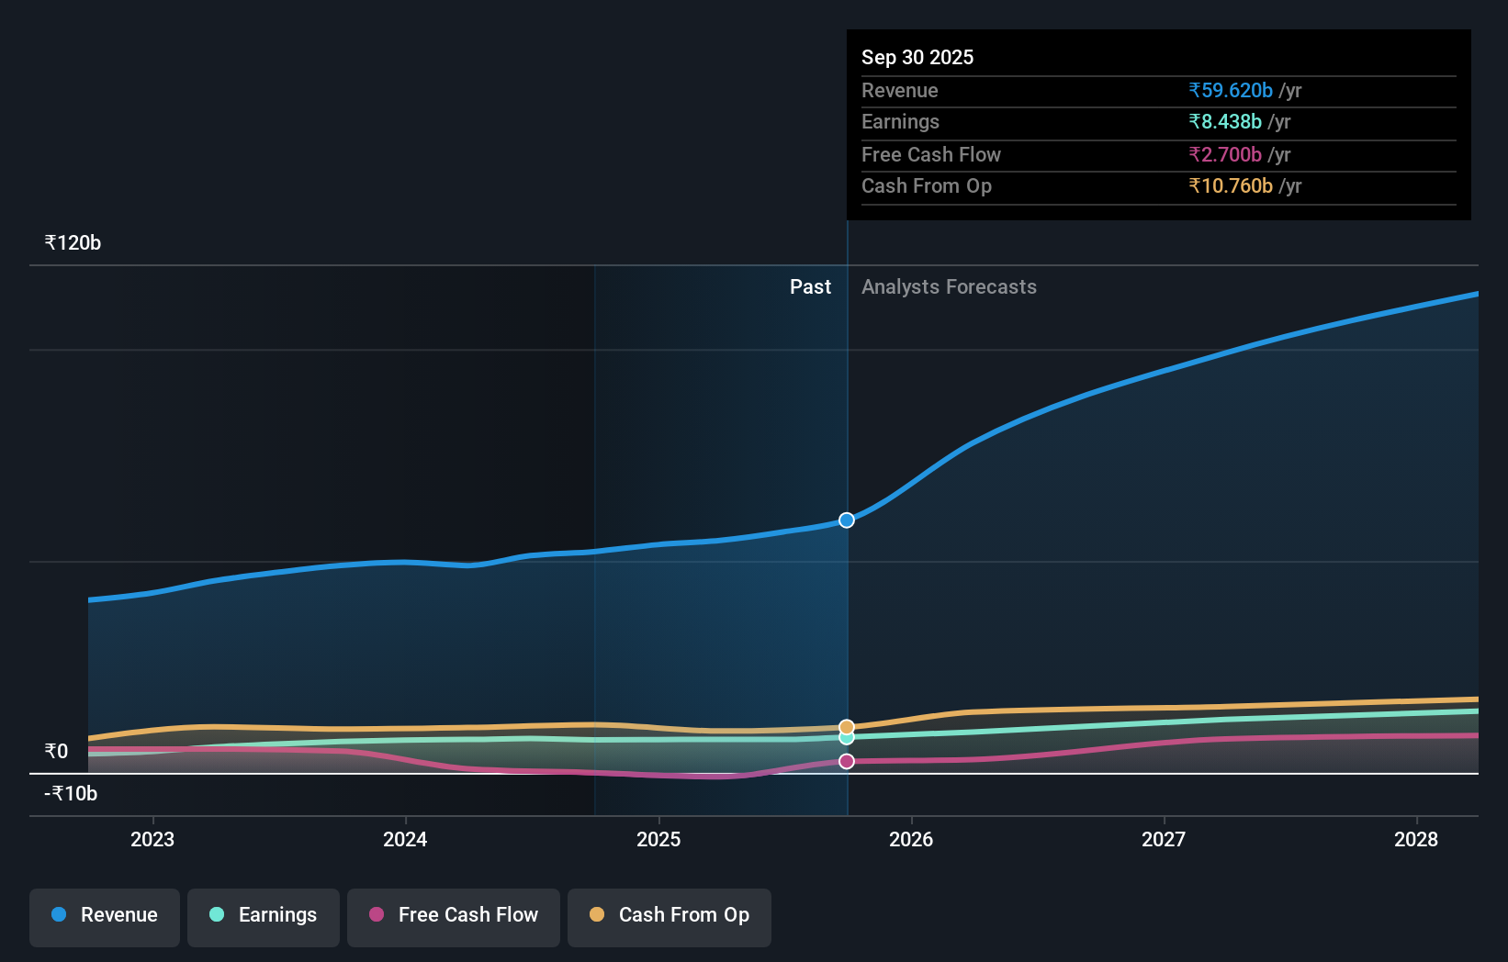The height and width of the screenshot is (962, 1508).
Task: Open the Analysts Forecasts section
Action: 949,286
